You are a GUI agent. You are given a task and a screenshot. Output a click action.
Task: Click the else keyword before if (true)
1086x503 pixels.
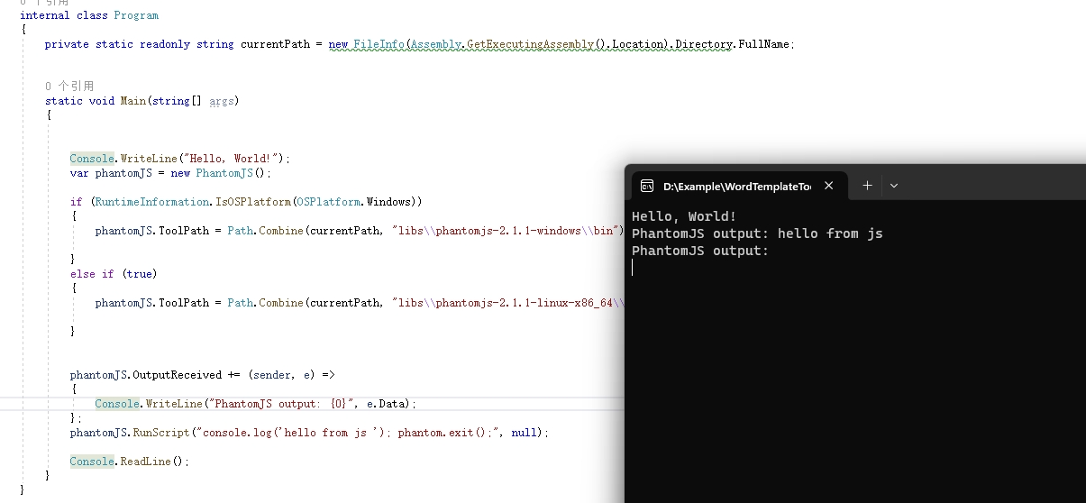(82, 274)
